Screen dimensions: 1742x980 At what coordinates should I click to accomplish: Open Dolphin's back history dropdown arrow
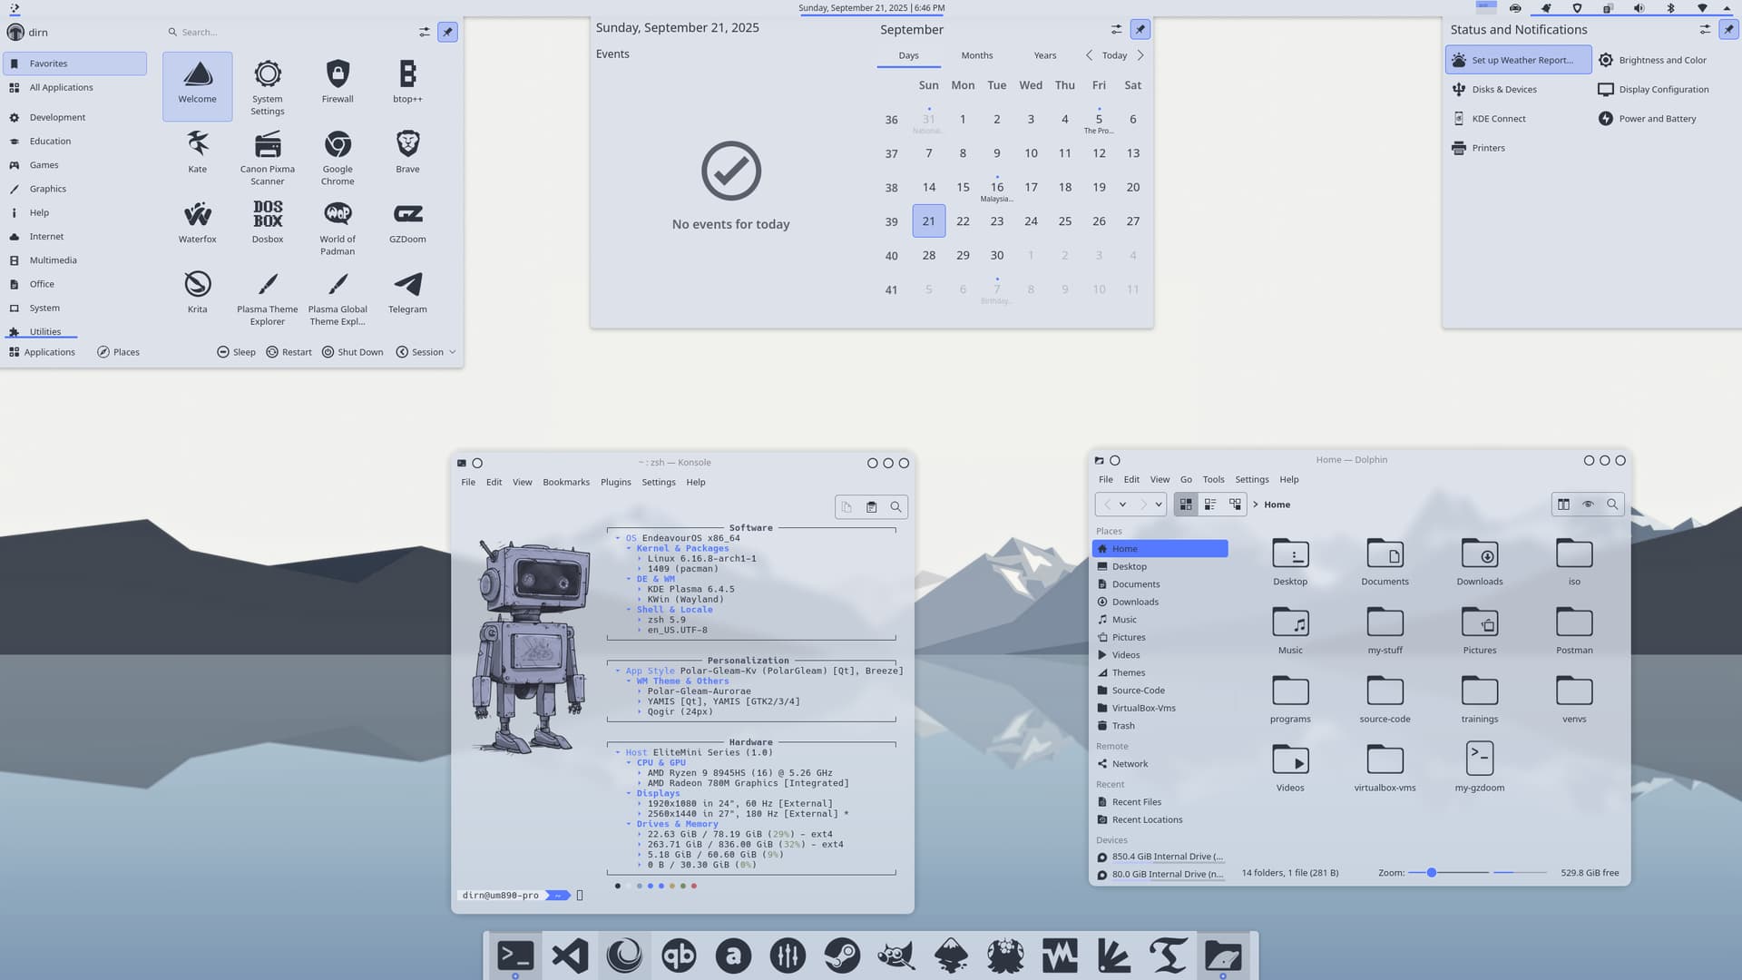click(x=1122, y=505)
